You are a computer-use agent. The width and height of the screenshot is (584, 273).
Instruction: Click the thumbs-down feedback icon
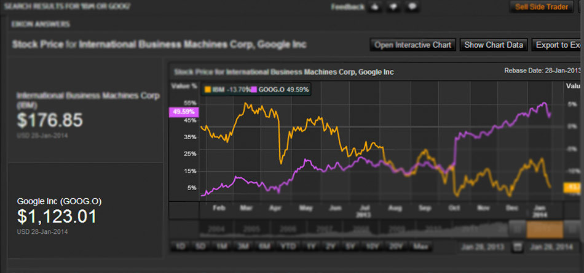pos(393,7)
